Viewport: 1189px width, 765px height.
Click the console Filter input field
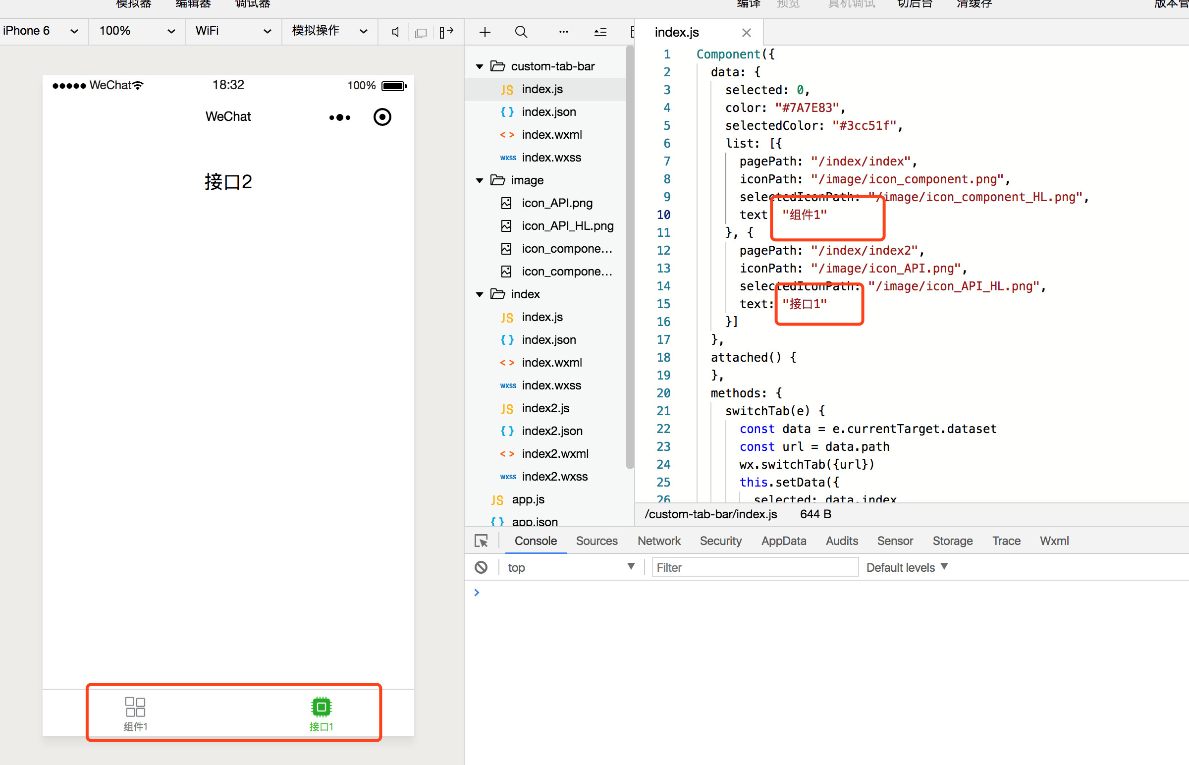(x=755, y=567)
